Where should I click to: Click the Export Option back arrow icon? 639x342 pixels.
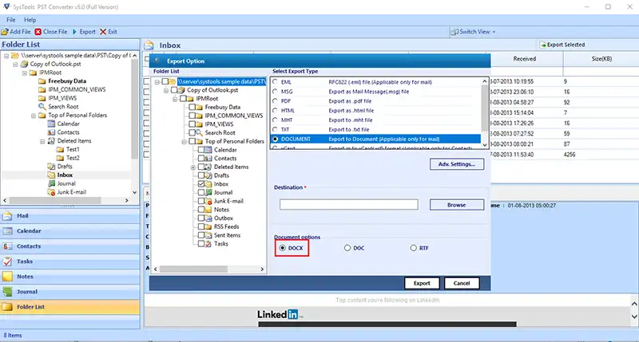157,61
